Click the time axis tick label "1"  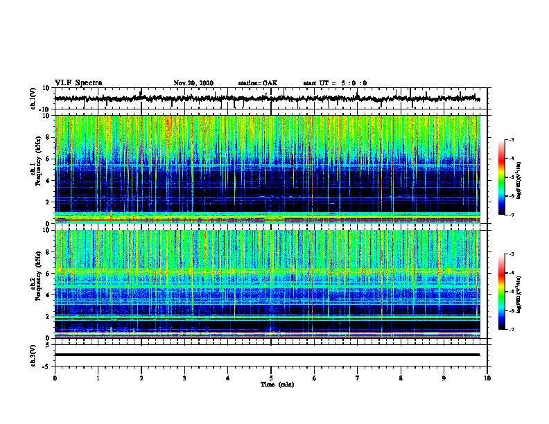click(98, 378)
